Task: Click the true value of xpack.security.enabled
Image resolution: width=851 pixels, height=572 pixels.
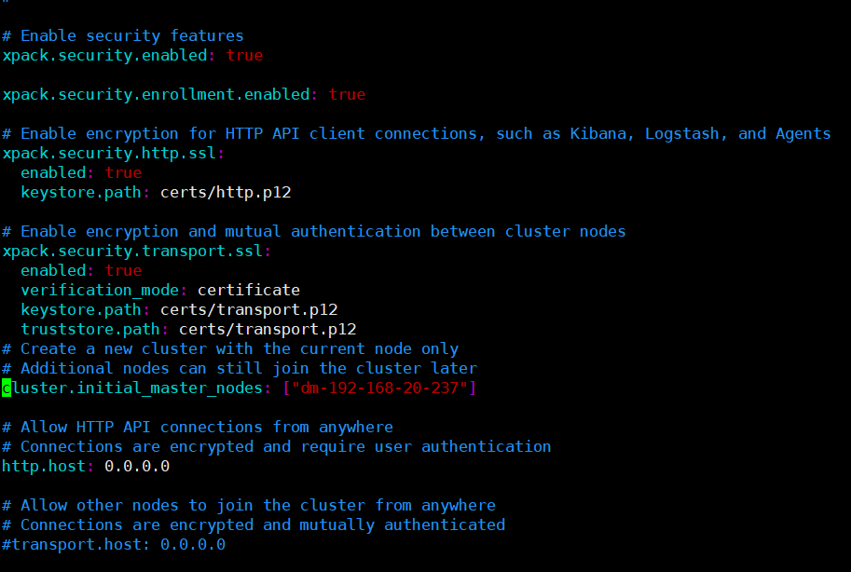Action: click(245, 55)
